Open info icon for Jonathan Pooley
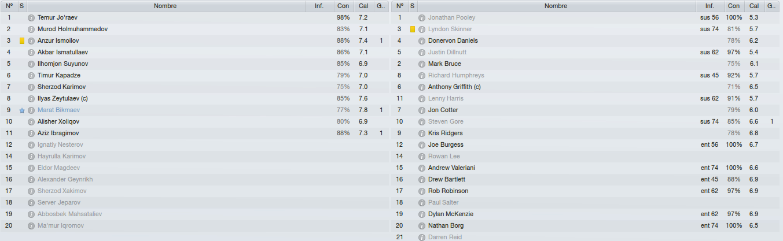This screenshot has height=241, width=783. click(422, 18)
